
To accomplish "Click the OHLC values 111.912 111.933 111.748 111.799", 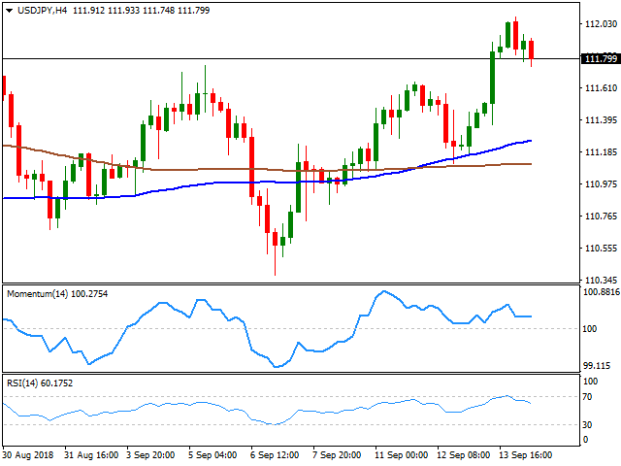I will pyautogui.click(x=142, y=11).
